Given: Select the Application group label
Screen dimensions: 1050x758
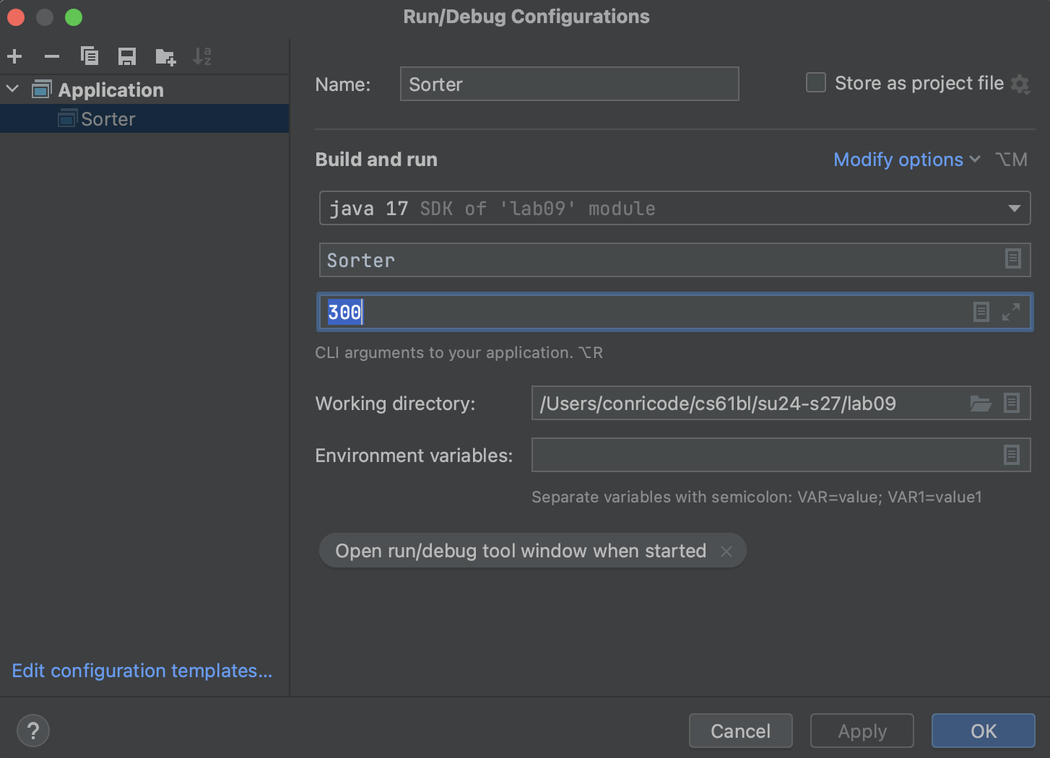Looking at the screenshot, I should click(x=111, y=90).
